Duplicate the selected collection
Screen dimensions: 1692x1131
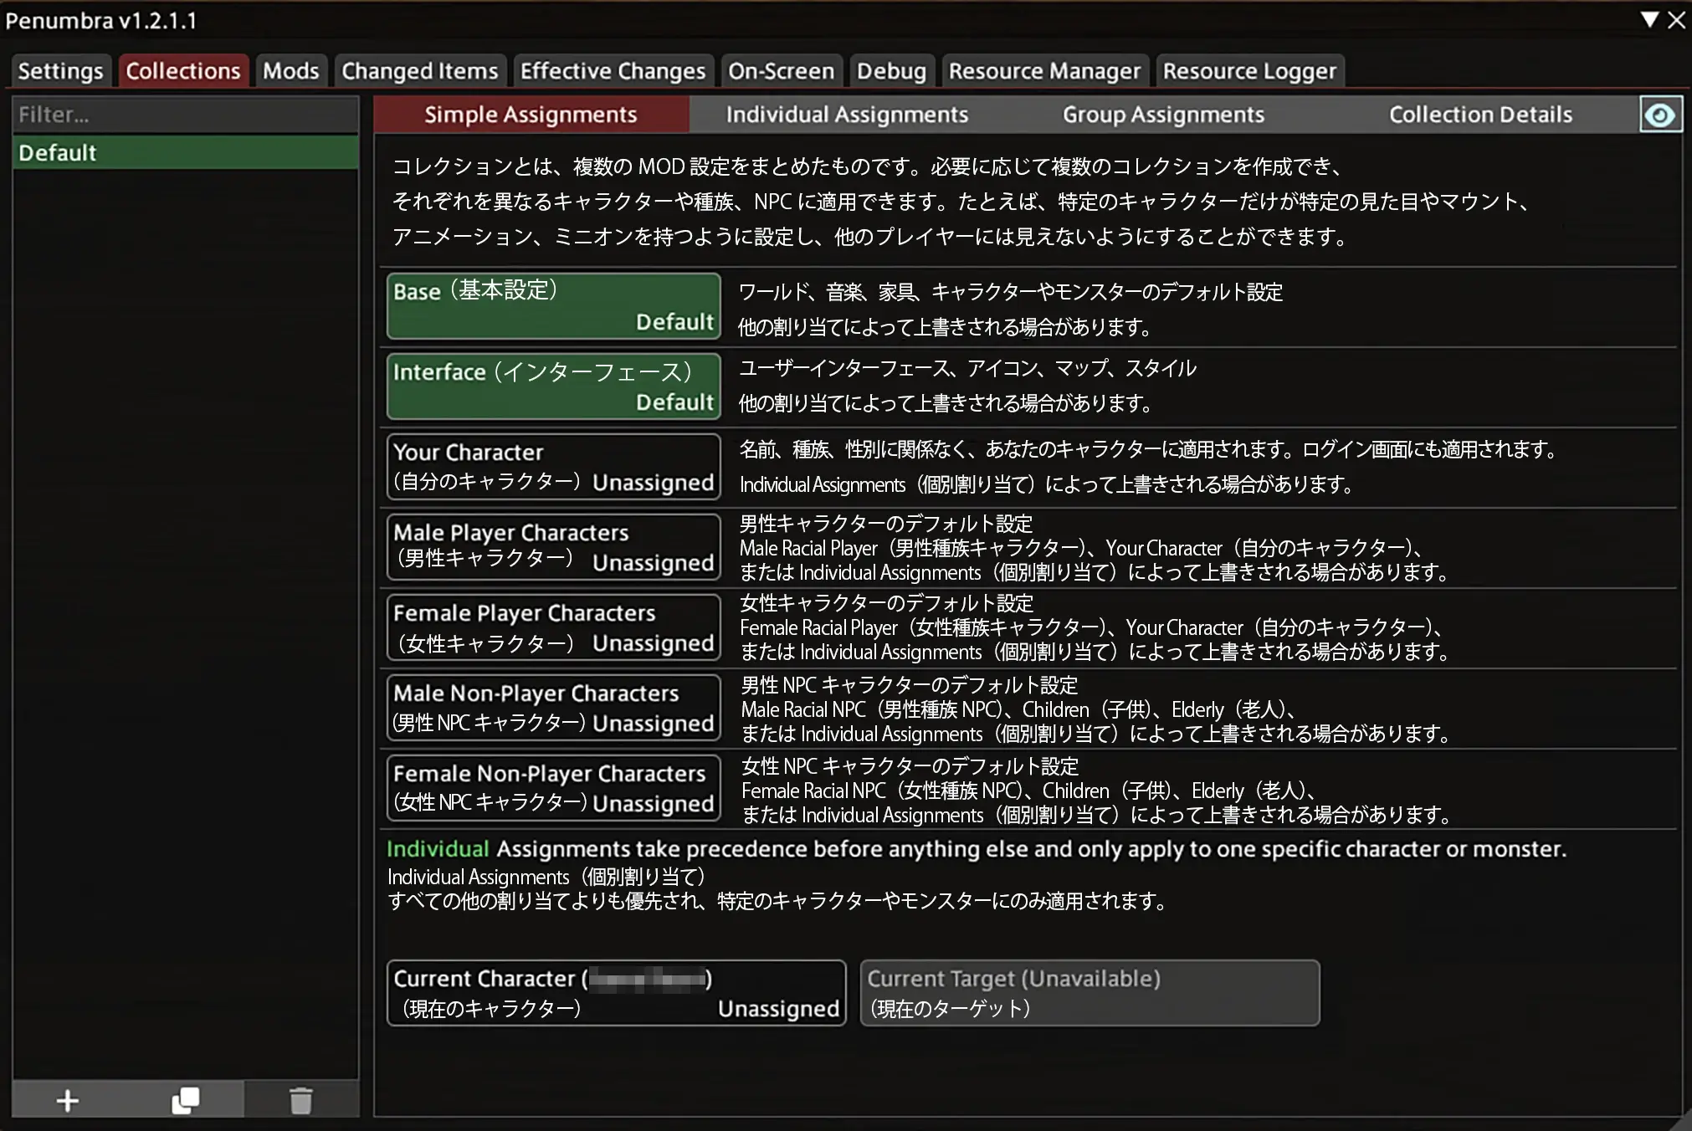pos(185,1100)
